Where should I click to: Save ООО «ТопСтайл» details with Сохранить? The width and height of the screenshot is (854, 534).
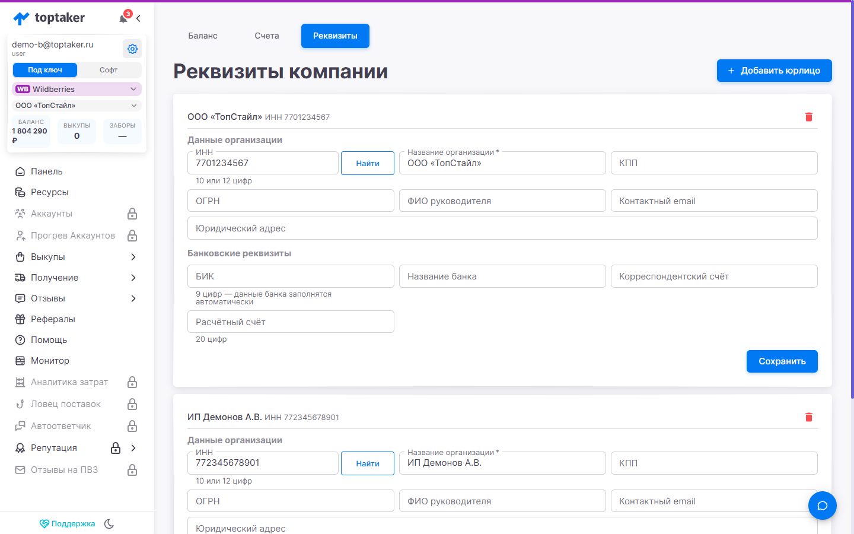point(782,361)
